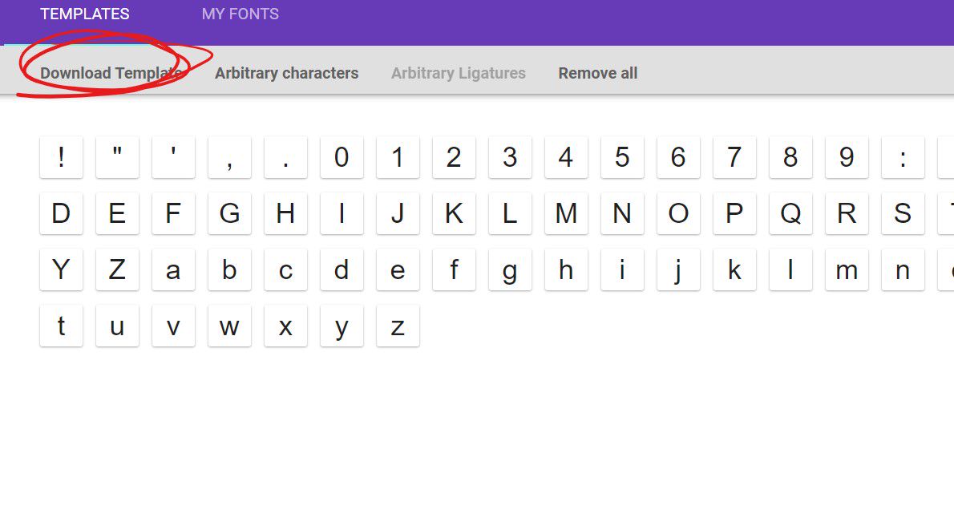The height and width of the screenshot is (510, 954).
Task: Open the MY FONTS tab
Action: (x=241, y=14)
